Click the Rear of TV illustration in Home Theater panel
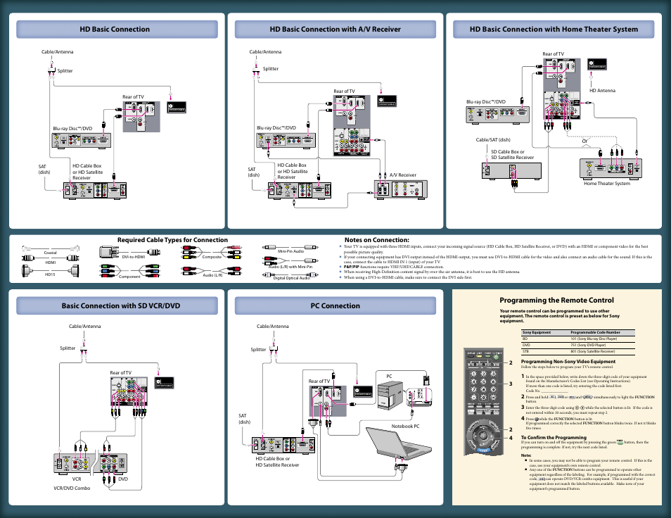Screen dimensions: 671x518 click(x=562, y=89)
